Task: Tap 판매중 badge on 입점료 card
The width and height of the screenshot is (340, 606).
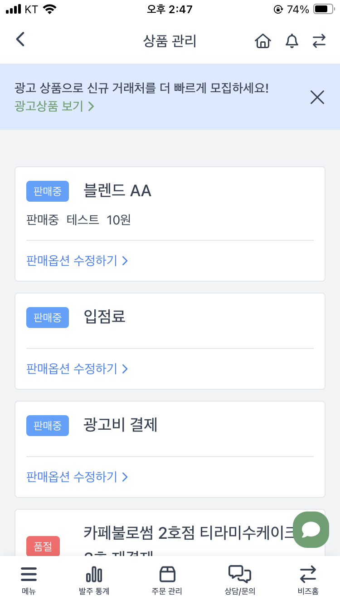Action: click(x=48, y=318)
